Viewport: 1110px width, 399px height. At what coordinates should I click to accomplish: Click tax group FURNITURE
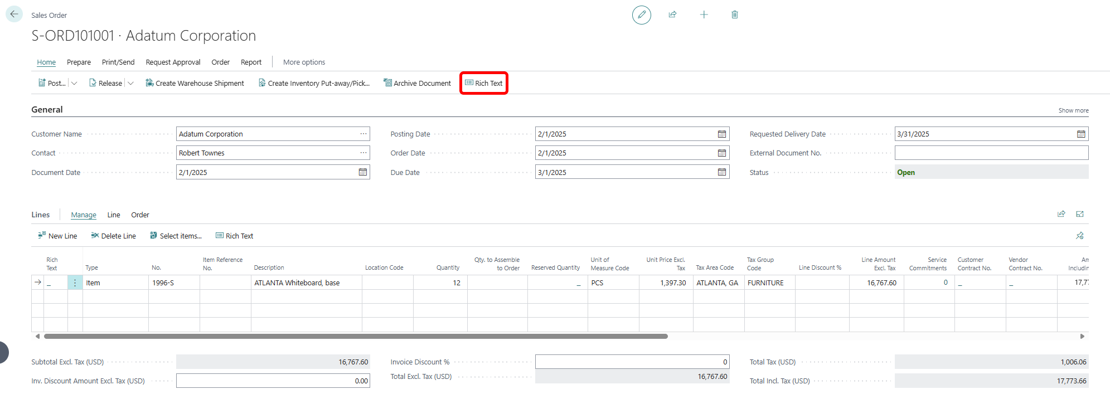pyautogui.click(x=770, y=283)
